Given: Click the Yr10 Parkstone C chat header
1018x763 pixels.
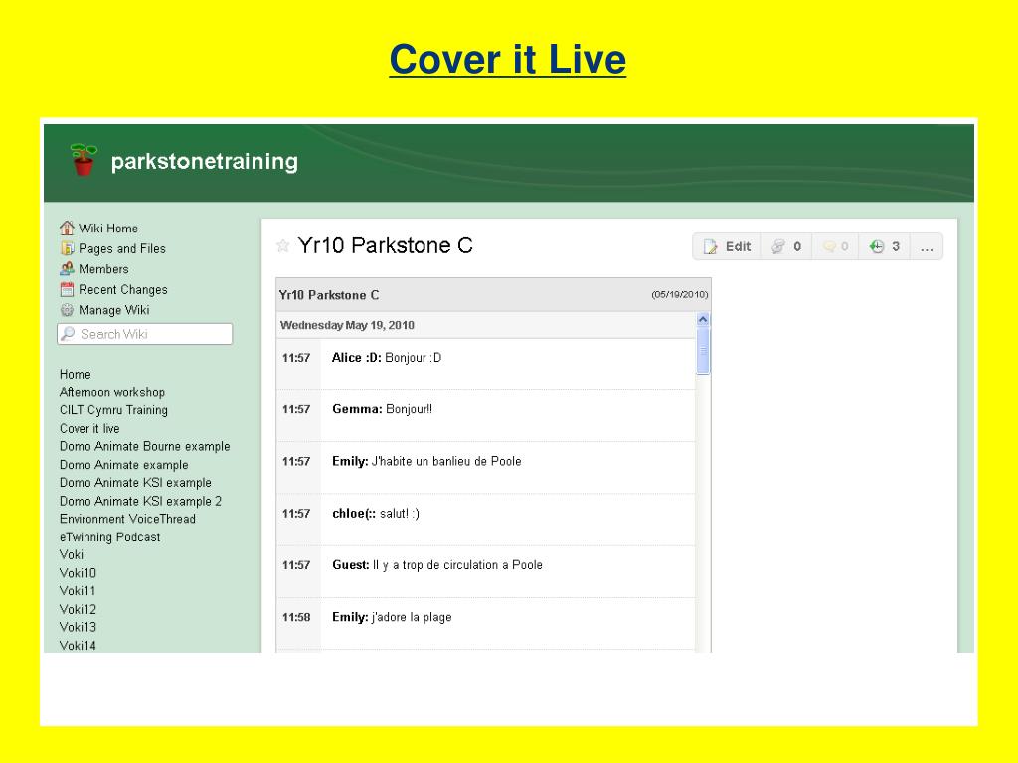Looking at the screenshot, I should coord(493,294).
